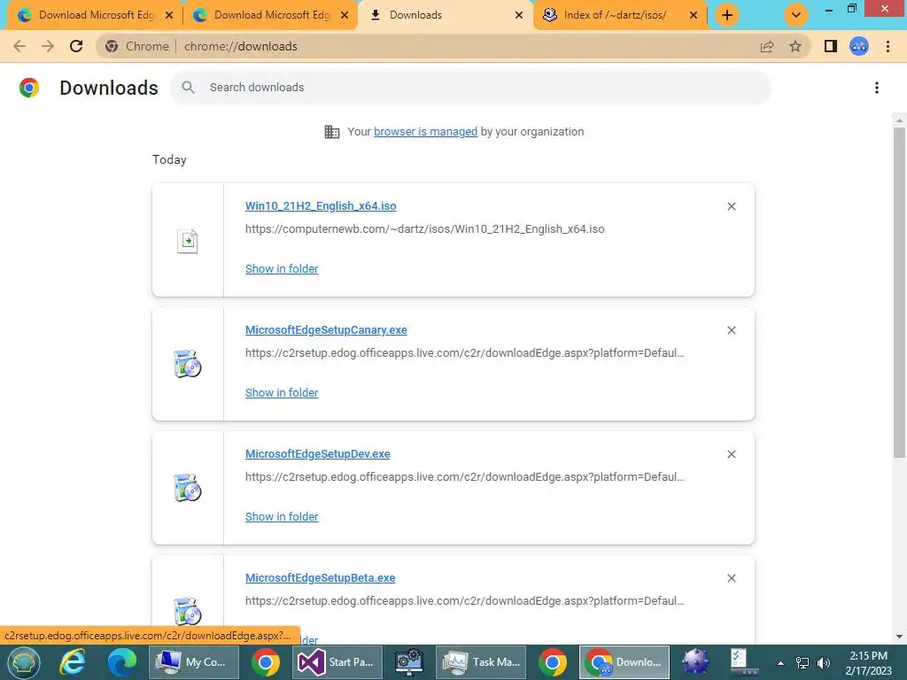Click the MicrosoftEdgeSetupDev.exe installer icon
907x680 pixels.
point(188,488)
